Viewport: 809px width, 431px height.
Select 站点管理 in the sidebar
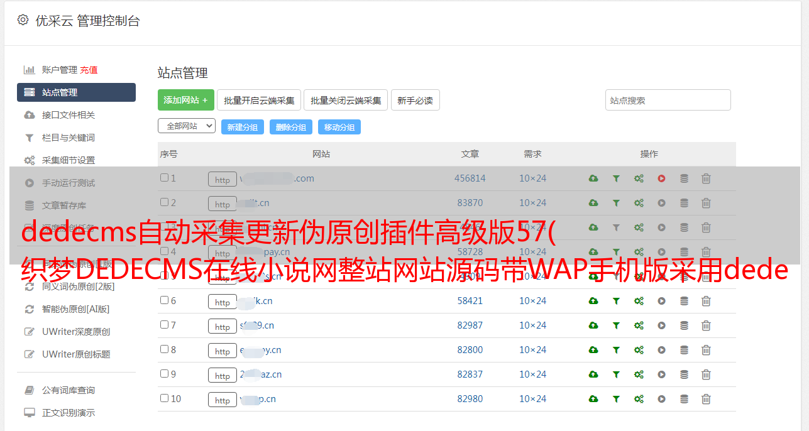pyautogui.click(x=76, y=92)
